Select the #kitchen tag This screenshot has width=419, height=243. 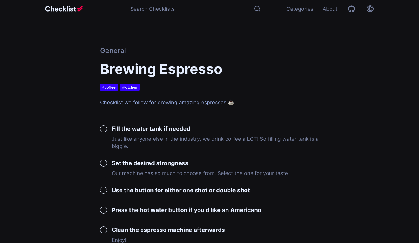coord(130,87)
